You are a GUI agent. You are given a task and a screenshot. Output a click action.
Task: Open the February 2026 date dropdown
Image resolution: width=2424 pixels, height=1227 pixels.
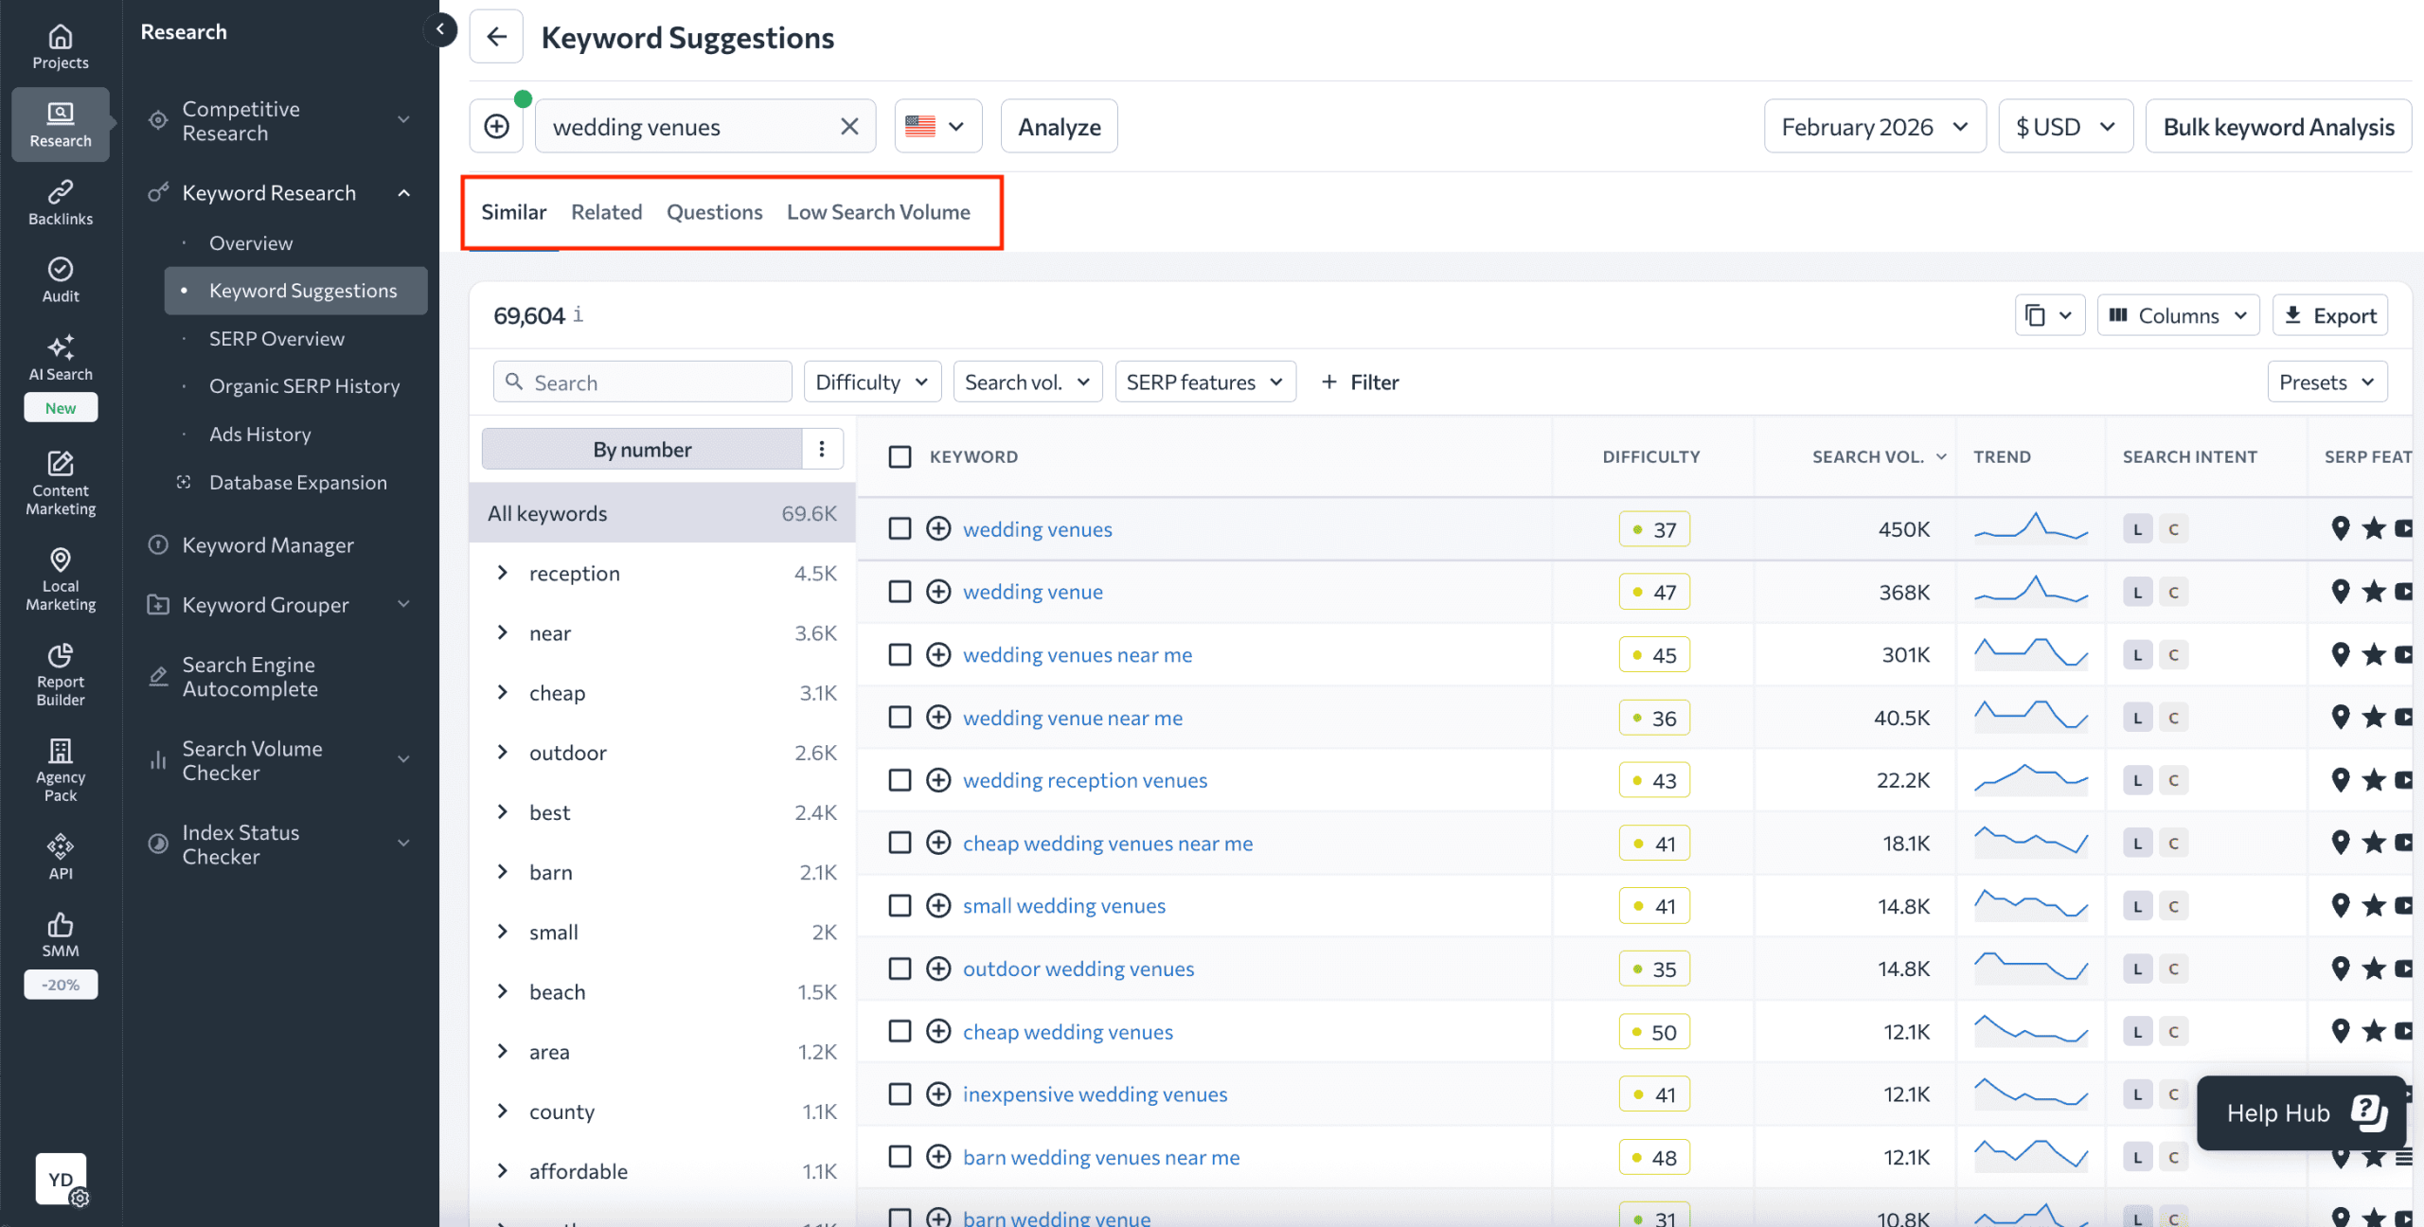(1873, 125)
